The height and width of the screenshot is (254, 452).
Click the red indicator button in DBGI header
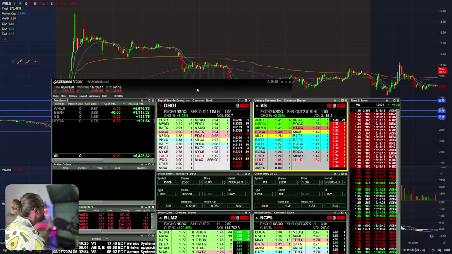(x=244, y=106)
